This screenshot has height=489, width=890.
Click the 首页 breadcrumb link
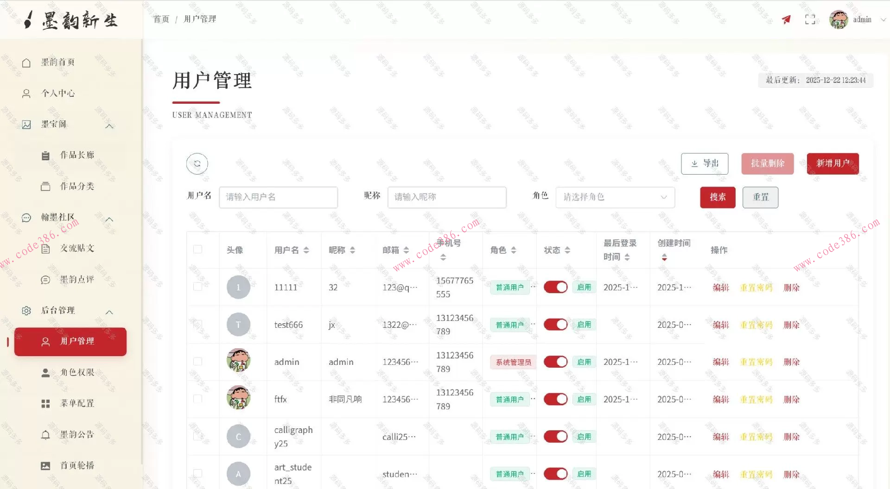tap(160, 19)
